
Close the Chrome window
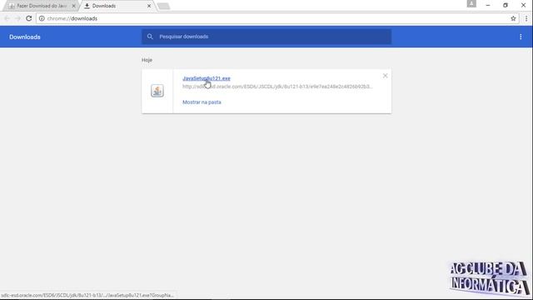(x=524, y=5)
